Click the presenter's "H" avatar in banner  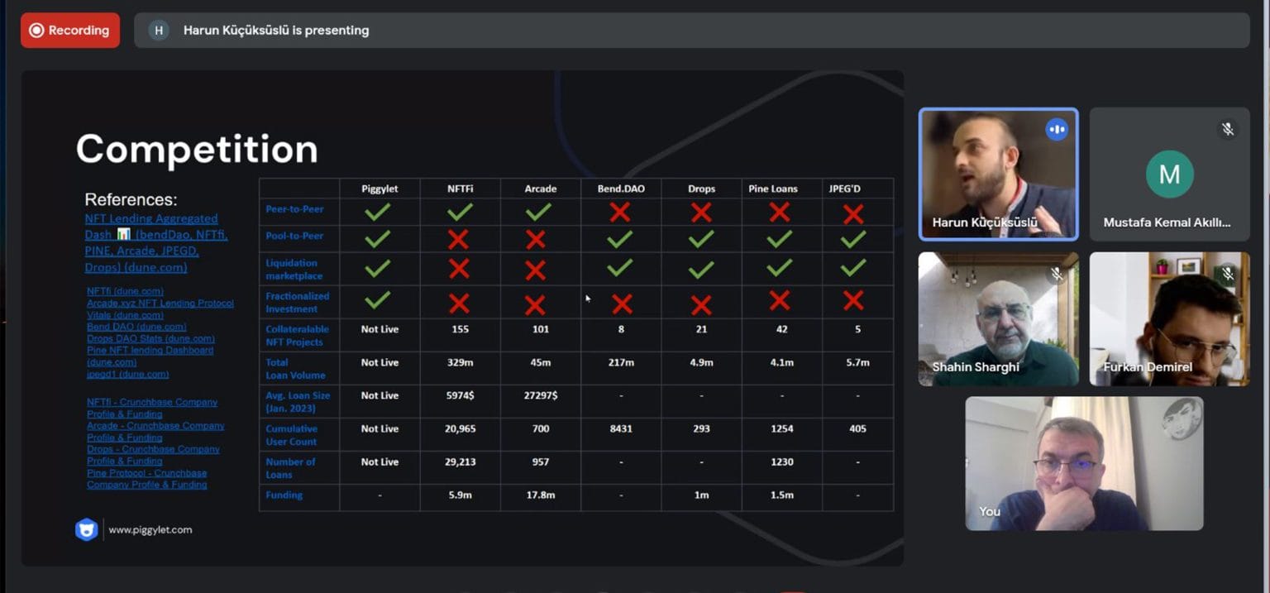tap(159, 31)
